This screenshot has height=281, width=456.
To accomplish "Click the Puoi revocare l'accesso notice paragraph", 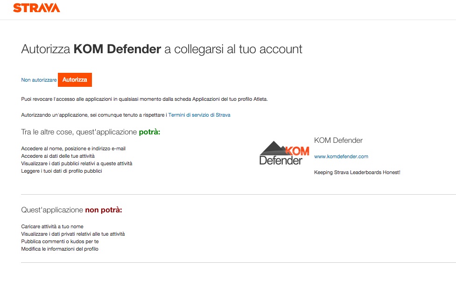I will click(x=144, y=99).
